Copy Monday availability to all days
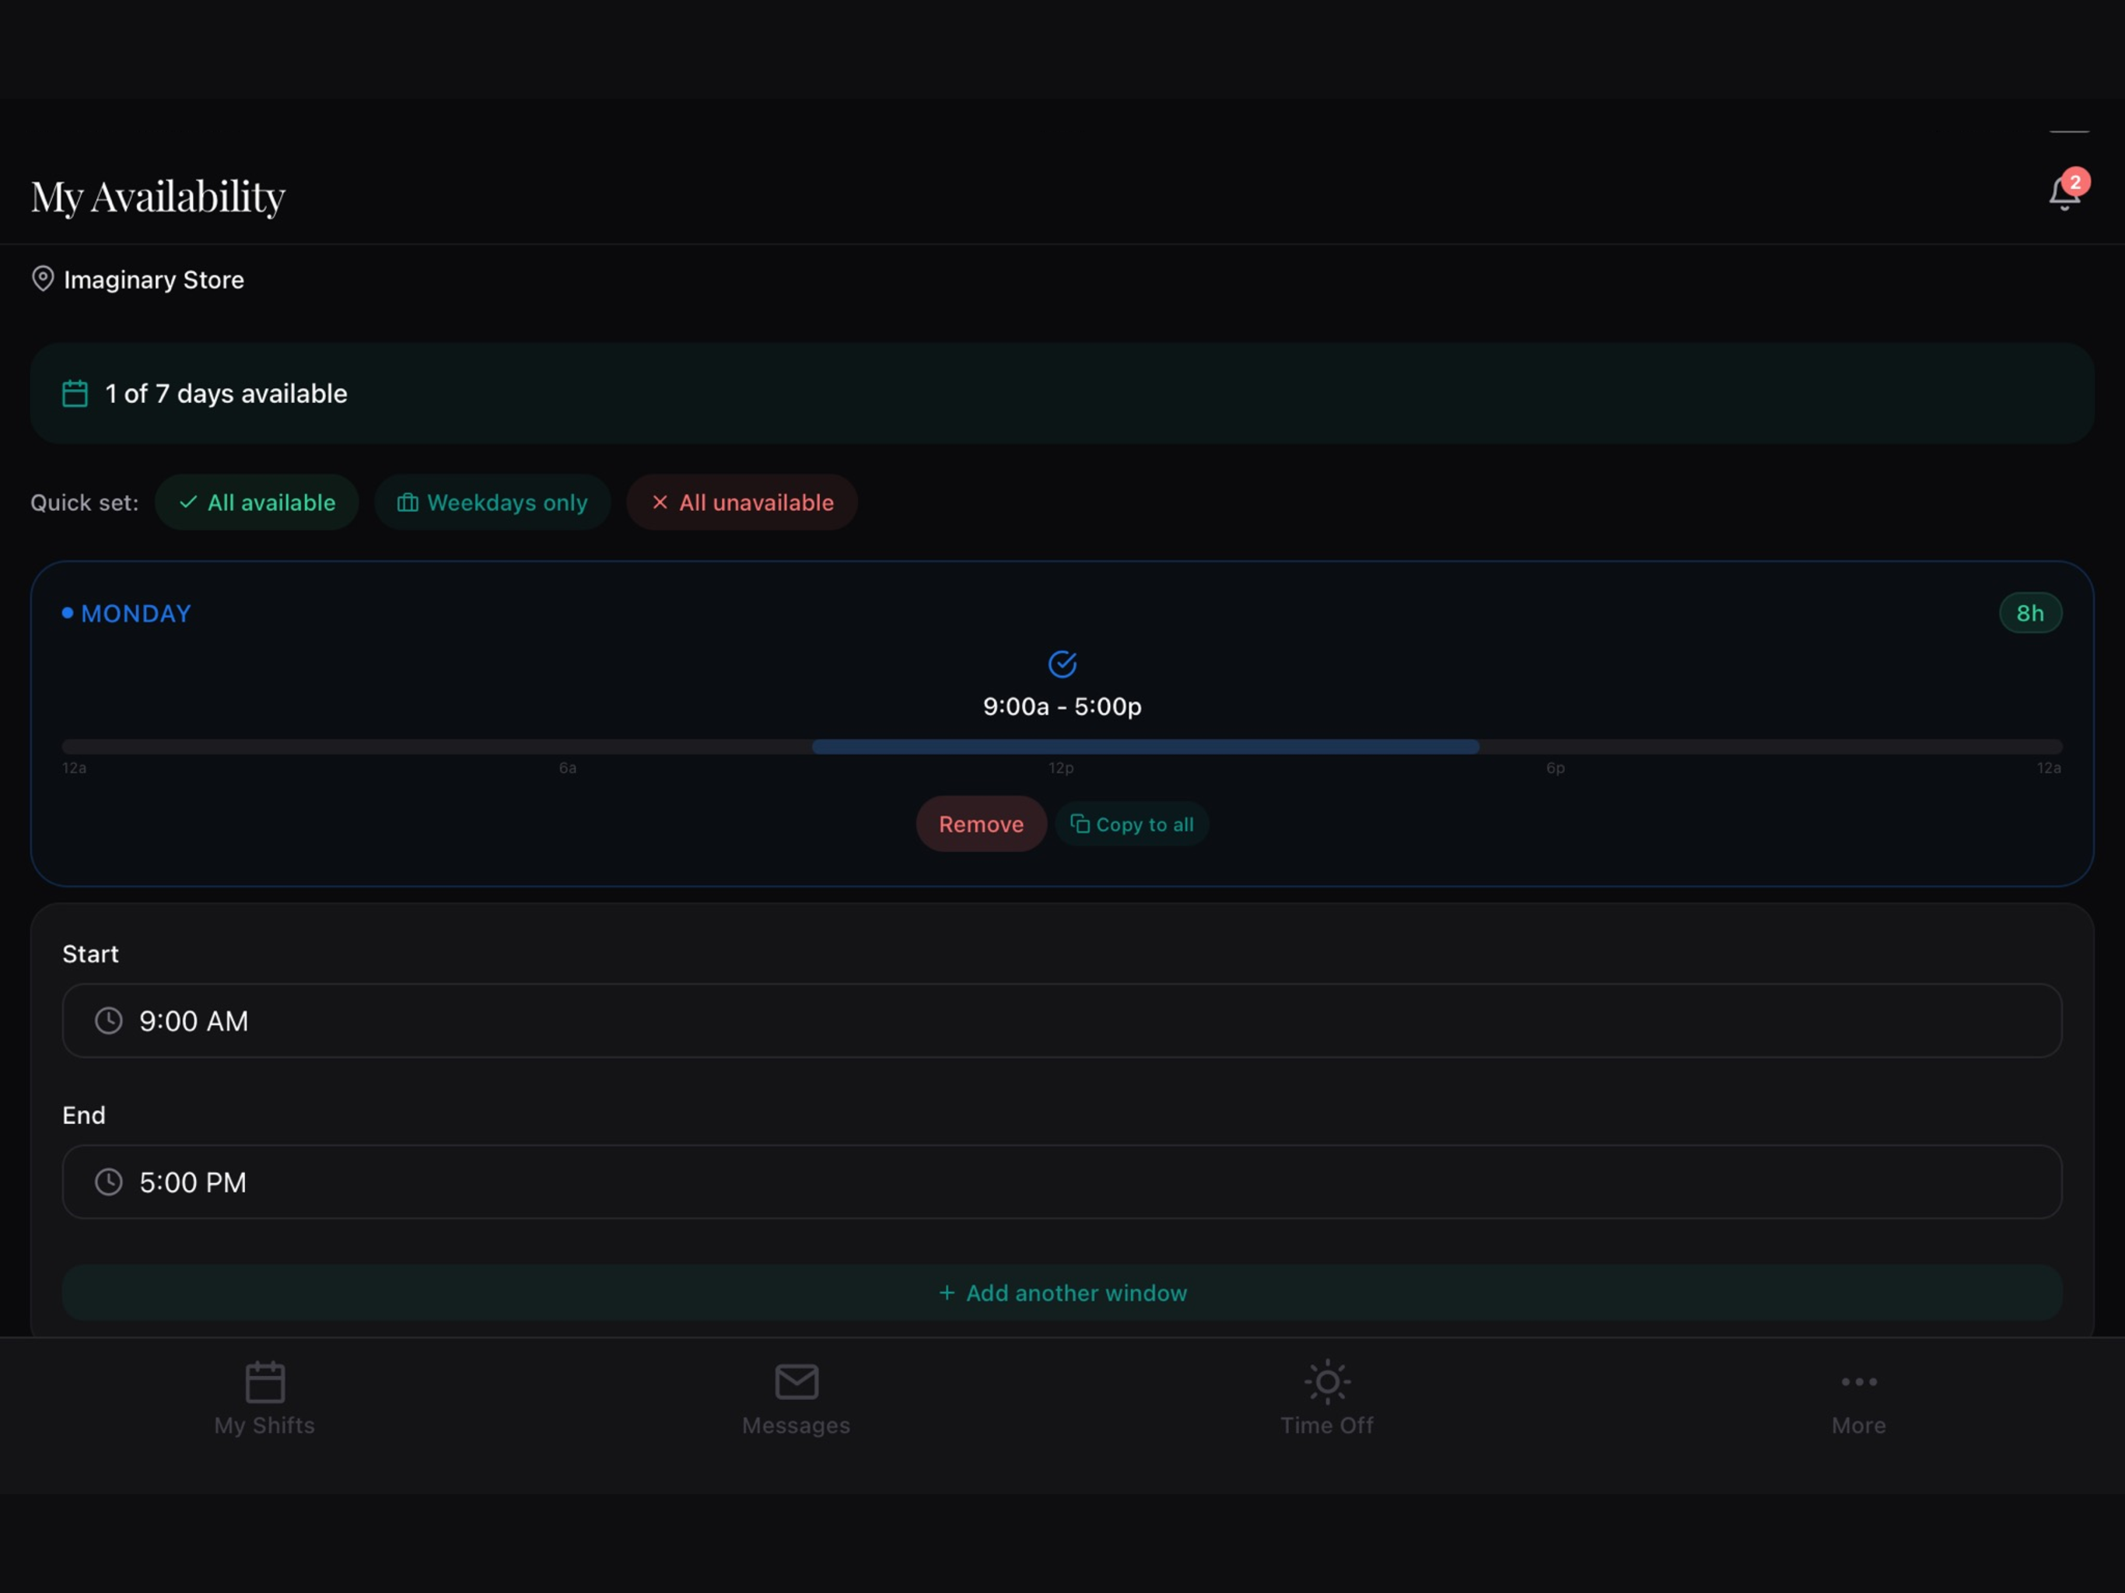The width and height of the screenshot is (2125, 1593). click(1132, 825)
